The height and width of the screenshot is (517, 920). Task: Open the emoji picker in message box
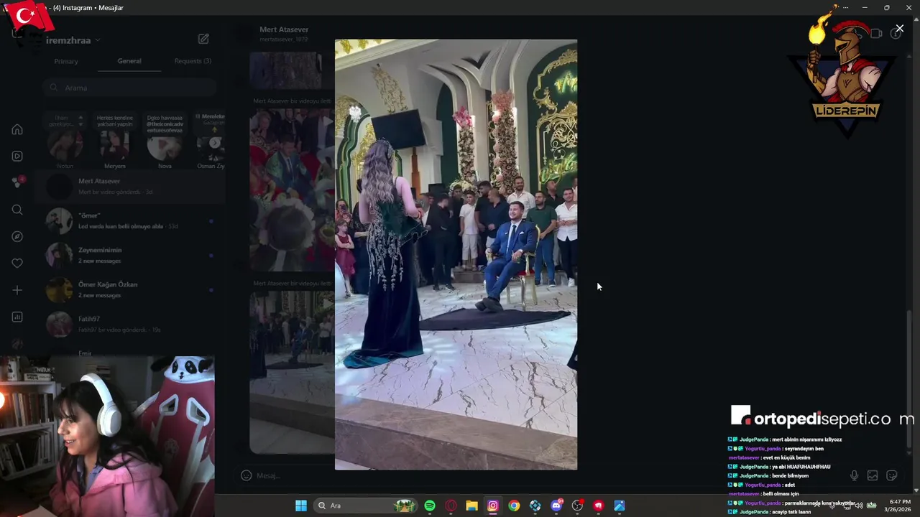pyautogui.click(x=246, y=475)
